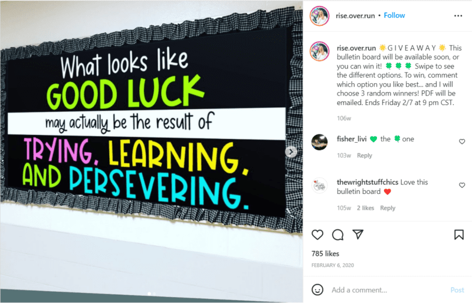Share post via paper plane icon

tap(358, 235)
